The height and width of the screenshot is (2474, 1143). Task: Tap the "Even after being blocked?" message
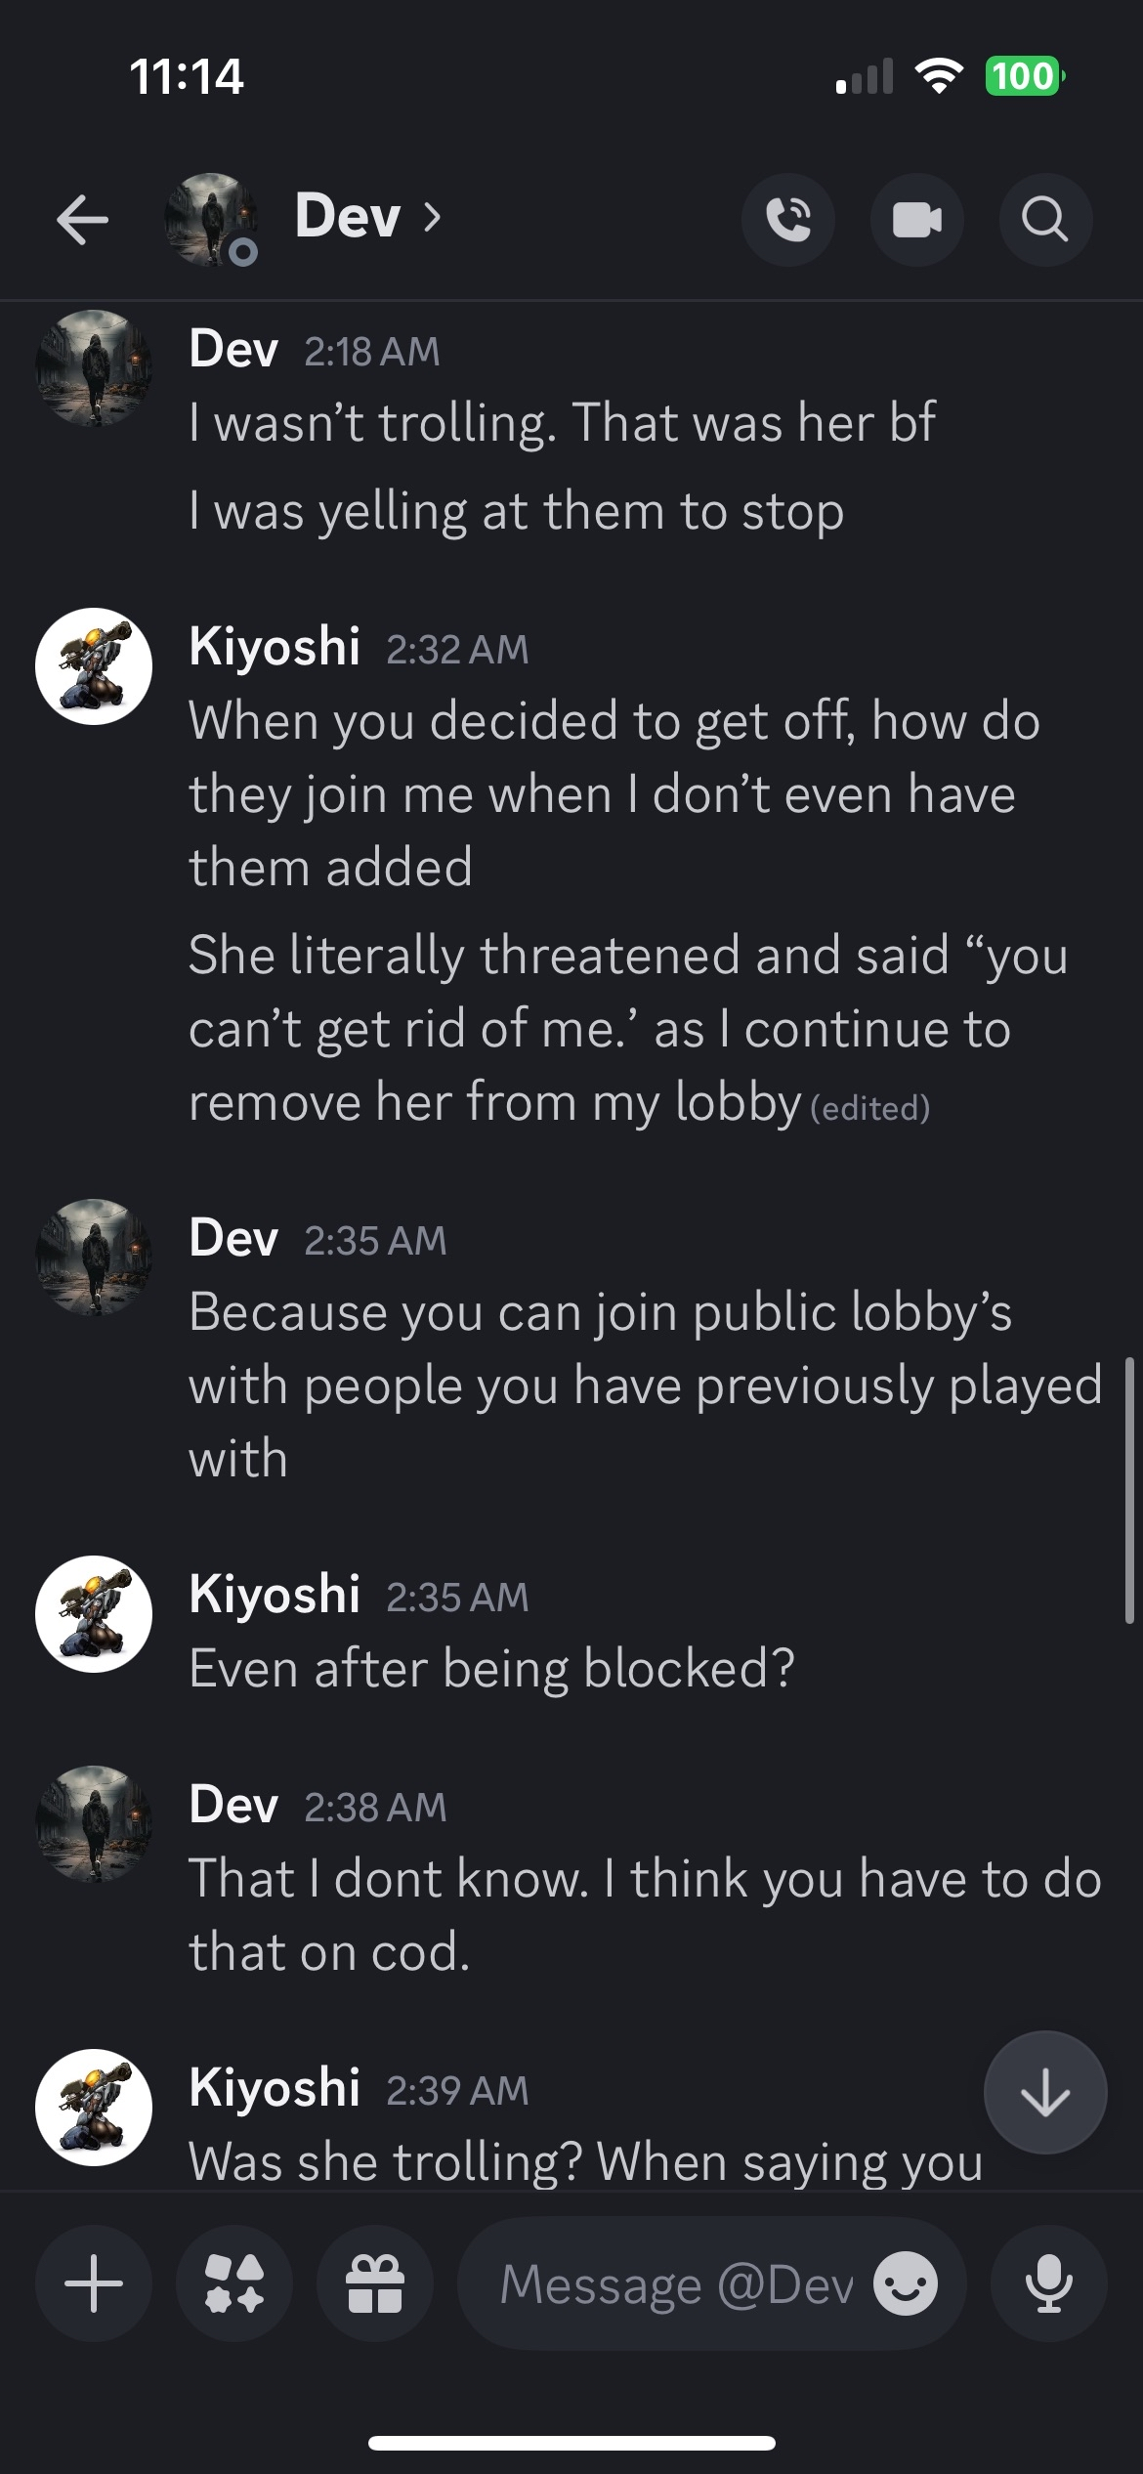click(491, 1668)
